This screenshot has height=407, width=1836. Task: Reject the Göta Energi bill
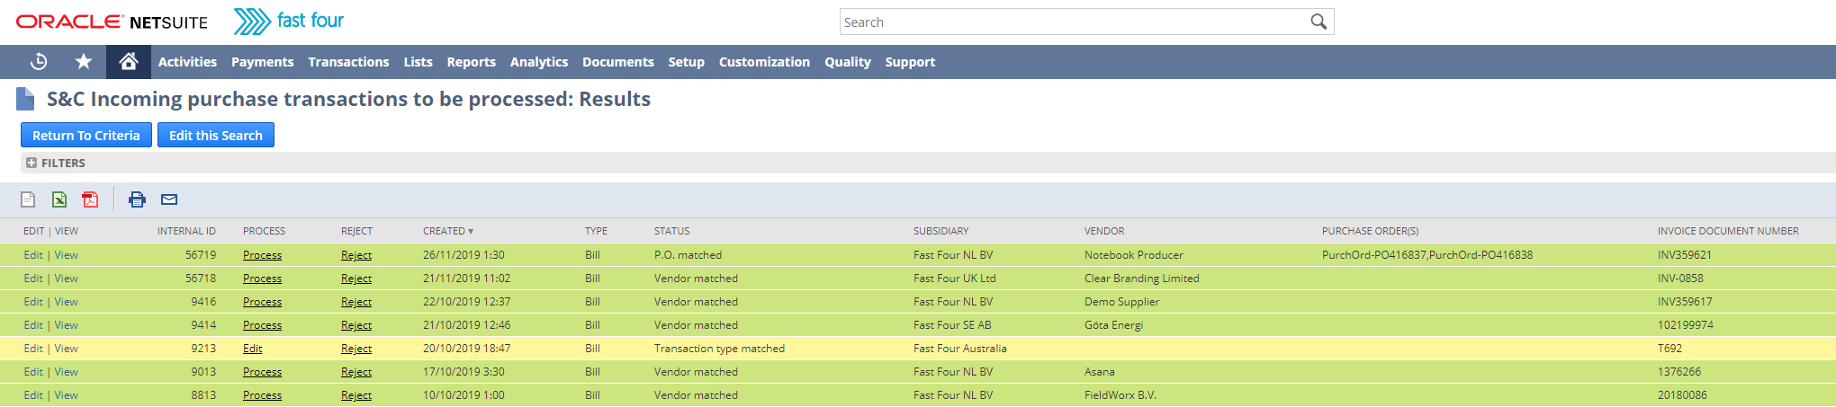356,325
